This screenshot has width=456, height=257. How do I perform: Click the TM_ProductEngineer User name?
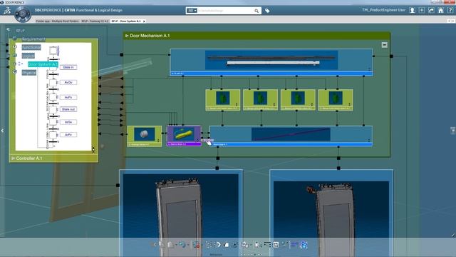pyautogui.click(x=383, y=10)
